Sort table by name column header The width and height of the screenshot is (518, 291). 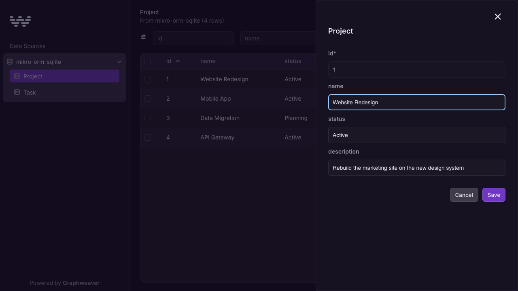(208, 61)
